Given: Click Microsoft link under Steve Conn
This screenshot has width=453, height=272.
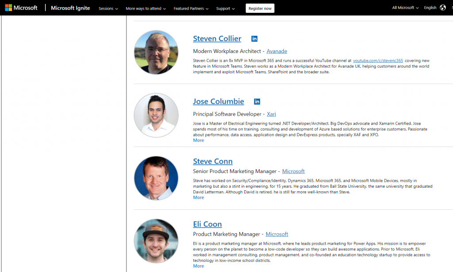Looking at the screenshot, I should [x=293, y=171].
